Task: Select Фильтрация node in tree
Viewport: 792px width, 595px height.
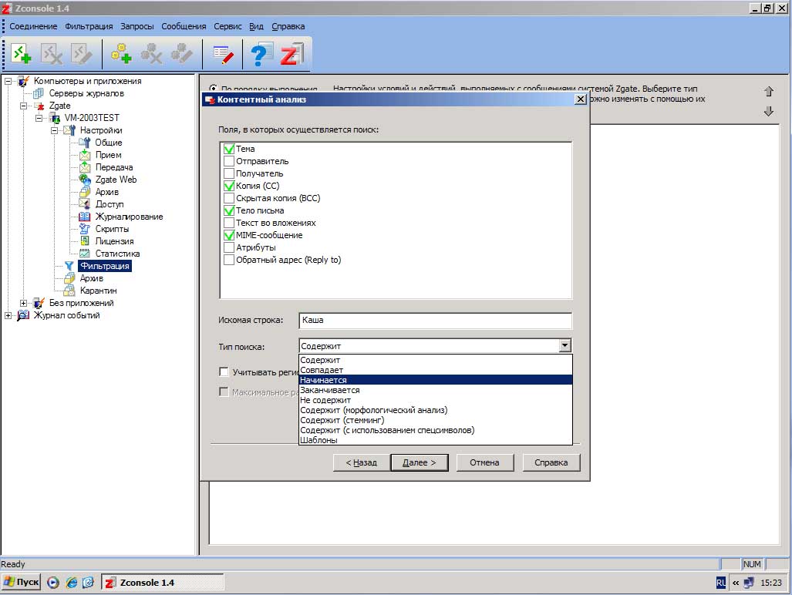Action: pyautogui.click(x=105, y=266)
